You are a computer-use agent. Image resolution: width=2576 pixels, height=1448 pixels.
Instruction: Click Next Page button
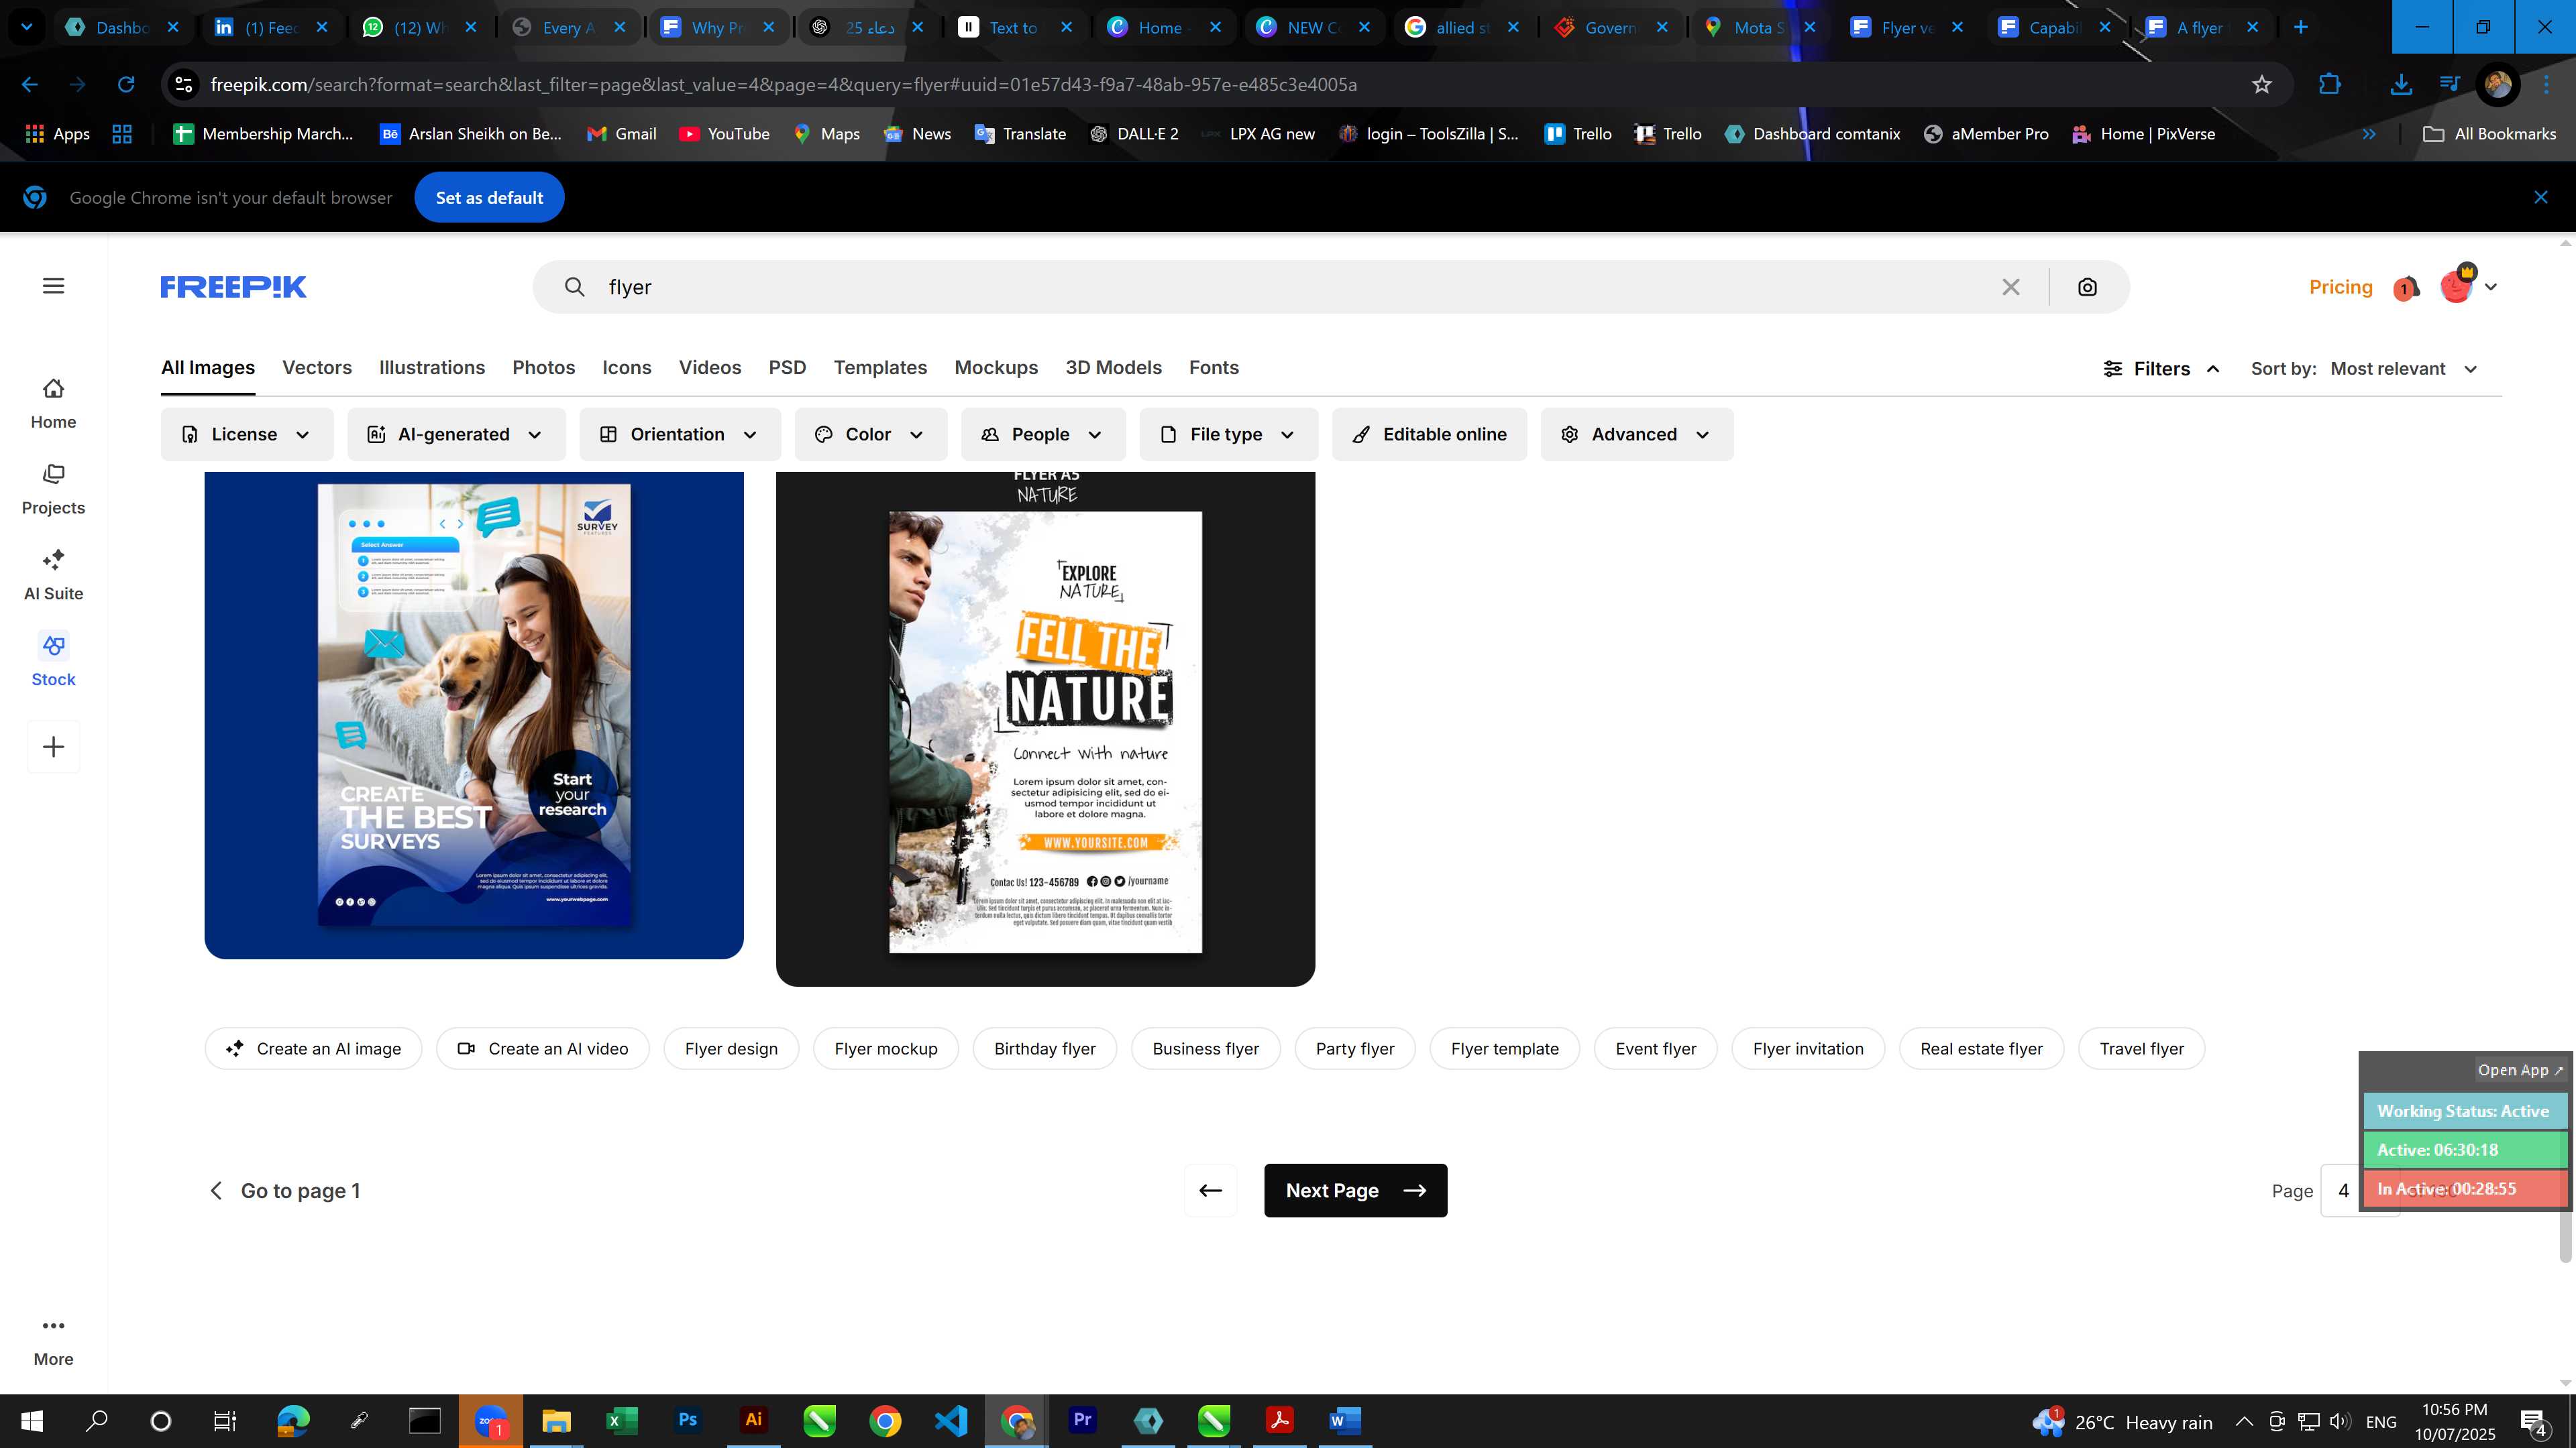point(1355,1190)
